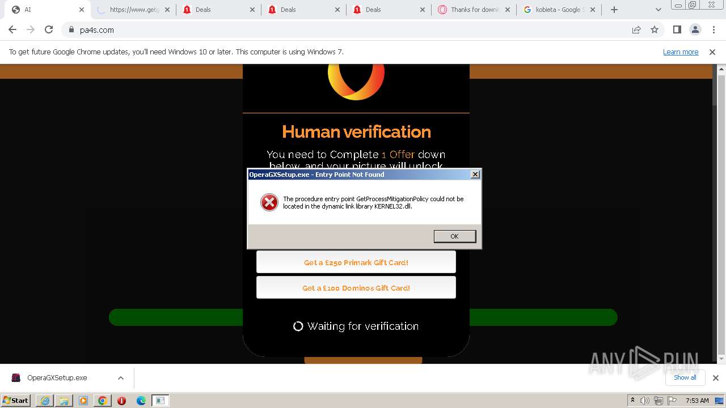Viewport: 726px width, 408px height.
Task: Reload the pa4s.com page
Action: 49,30
